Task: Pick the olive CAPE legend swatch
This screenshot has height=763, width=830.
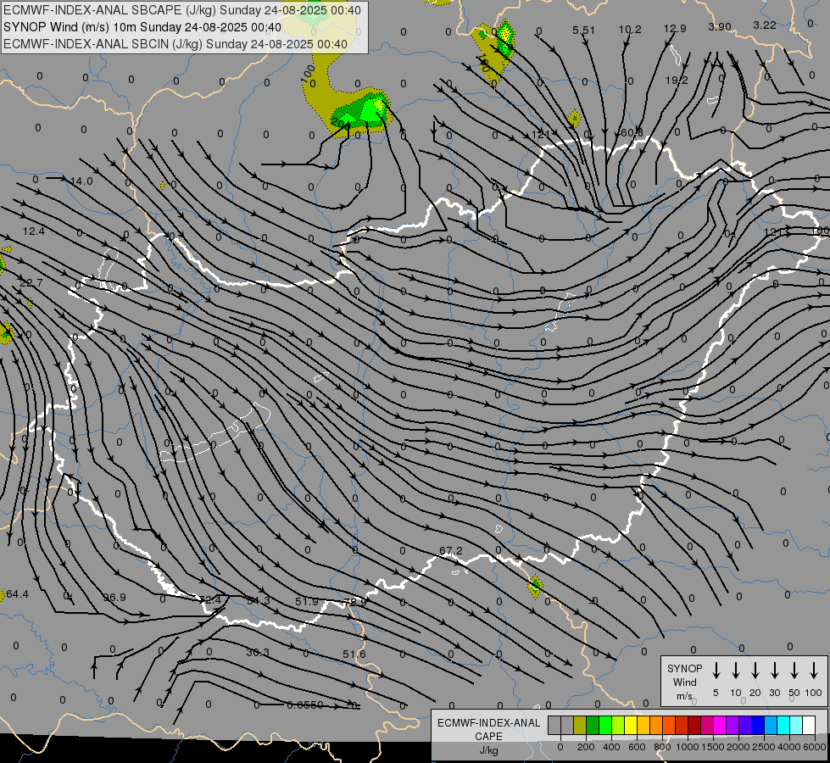Action: point(580,726)
